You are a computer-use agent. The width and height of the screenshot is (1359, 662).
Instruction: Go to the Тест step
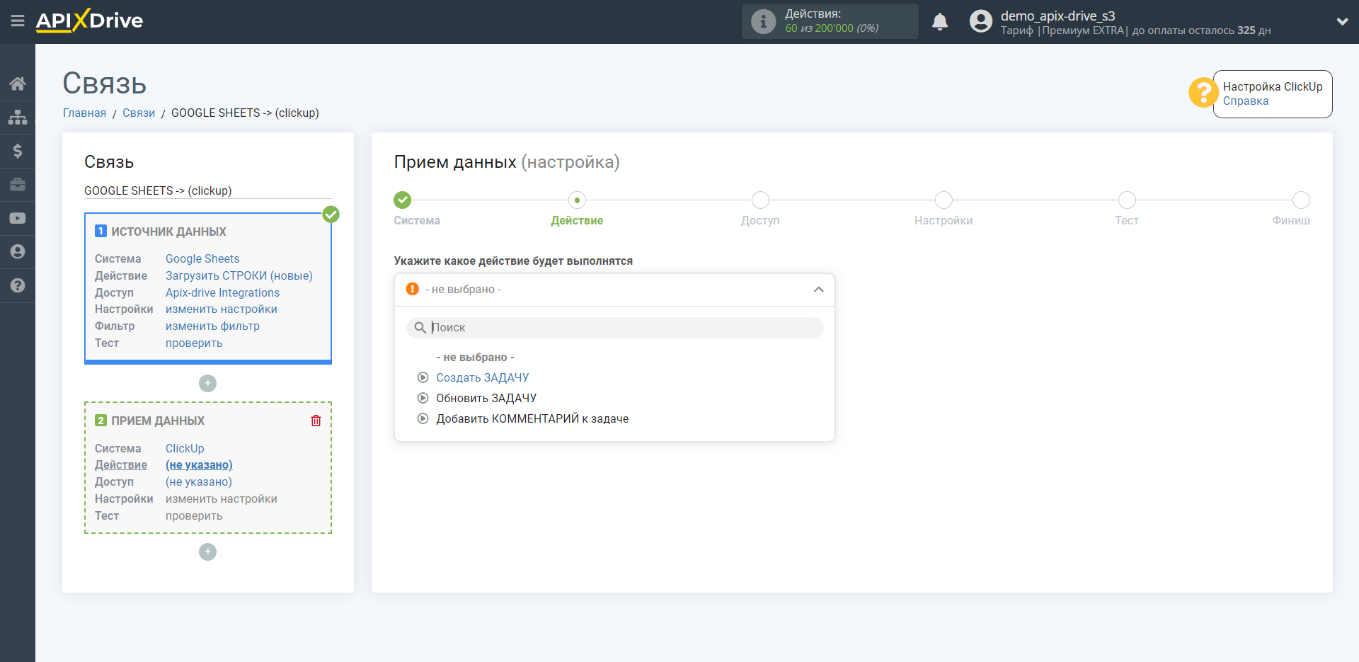coord(1127,200)
